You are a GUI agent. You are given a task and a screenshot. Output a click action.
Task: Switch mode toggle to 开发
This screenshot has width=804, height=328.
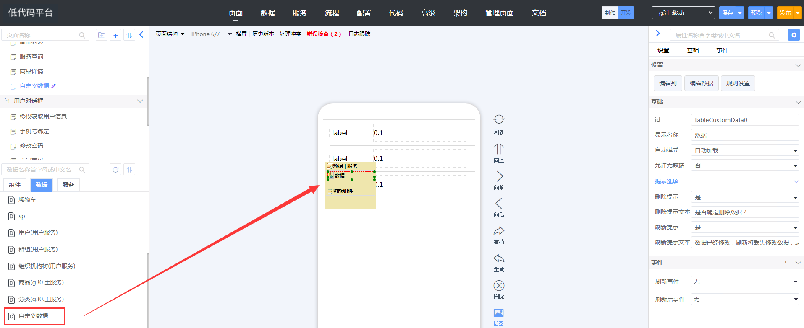[626, 13]
